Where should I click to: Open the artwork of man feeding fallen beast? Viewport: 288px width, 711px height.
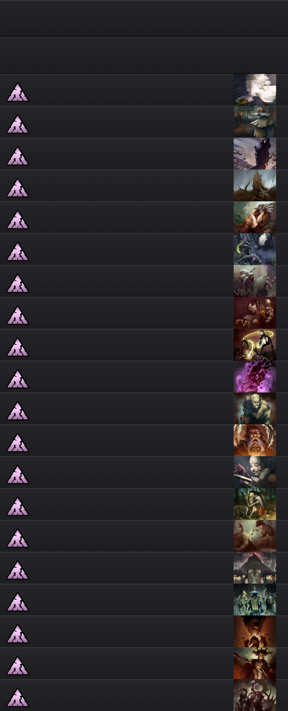point(255,536)
